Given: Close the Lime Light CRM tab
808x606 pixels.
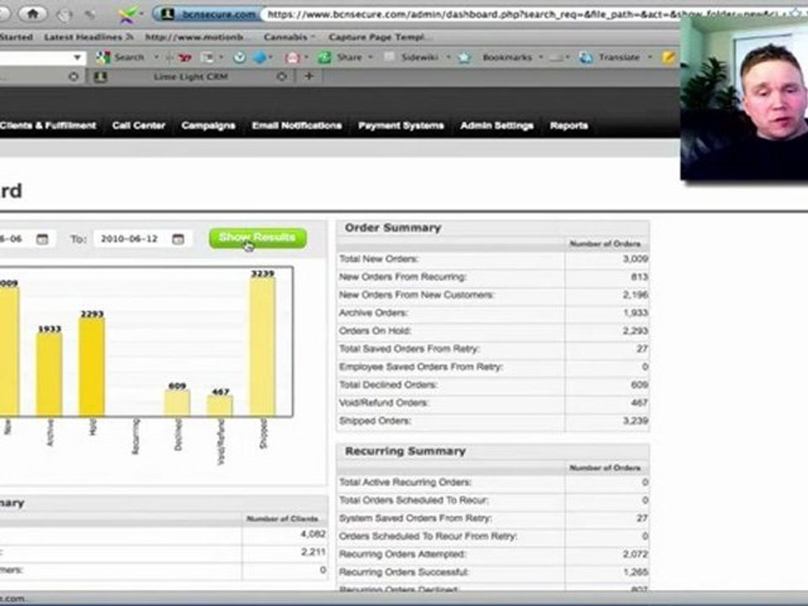Looking at the screenshot, I should tap(281, 77).
